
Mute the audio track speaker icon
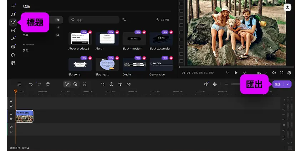point(11,127)
